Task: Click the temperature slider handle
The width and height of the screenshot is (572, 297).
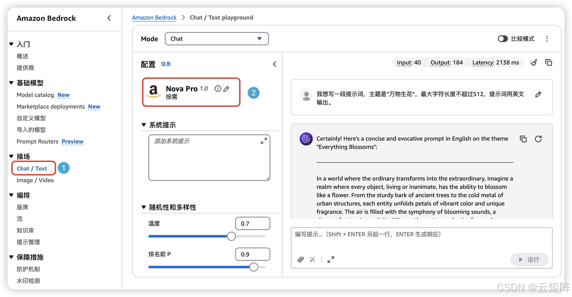Action: click(x=231, y=236)
